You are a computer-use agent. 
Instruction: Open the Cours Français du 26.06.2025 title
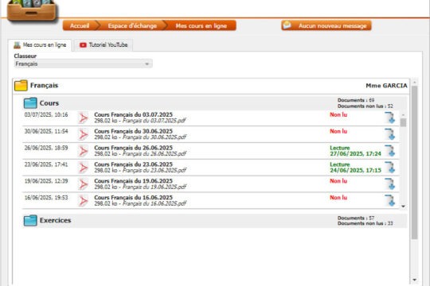pos(133,148)
